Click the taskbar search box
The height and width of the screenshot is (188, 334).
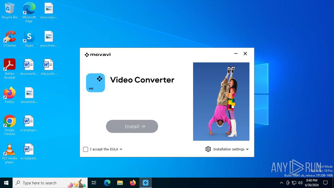point(50,183)
